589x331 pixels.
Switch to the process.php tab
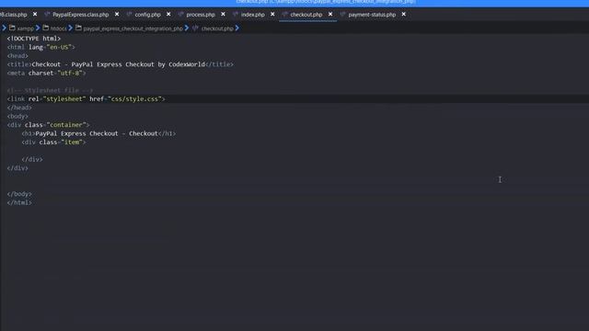point(201,15)
